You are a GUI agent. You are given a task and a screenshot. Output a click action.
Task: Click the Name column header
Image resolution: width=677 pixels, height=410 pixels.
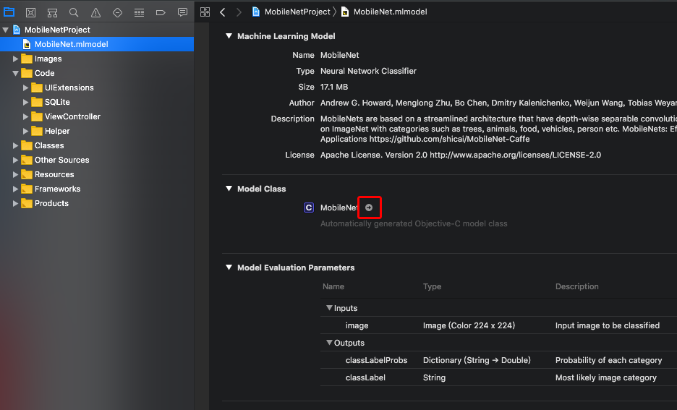click(x=333, y=286)
